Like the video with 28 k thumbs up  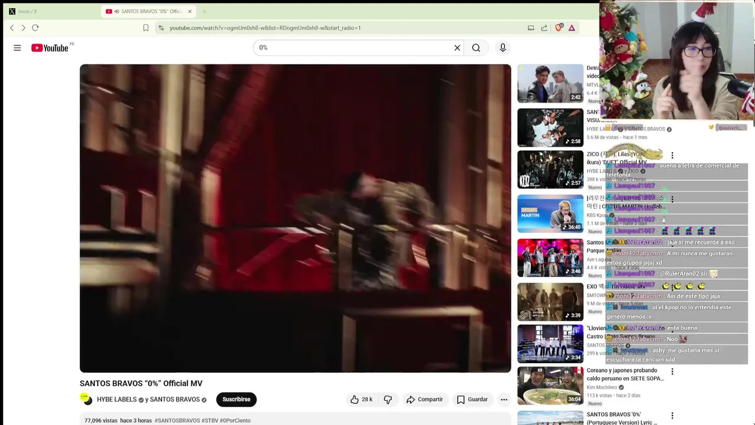[x=361, y=400]
